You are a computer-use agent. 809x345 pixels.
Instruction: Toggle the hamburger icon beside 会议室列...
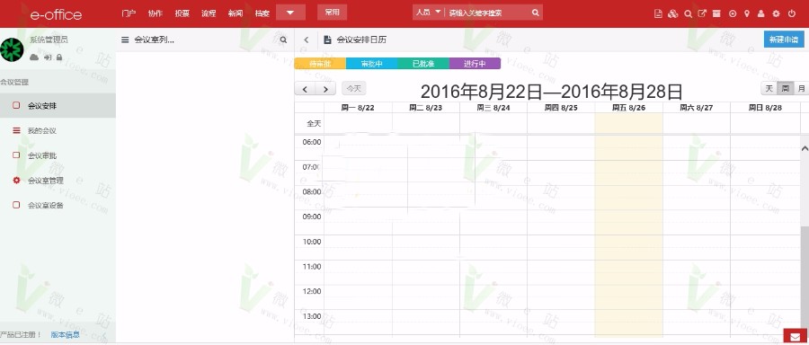[x=125, y=40]
